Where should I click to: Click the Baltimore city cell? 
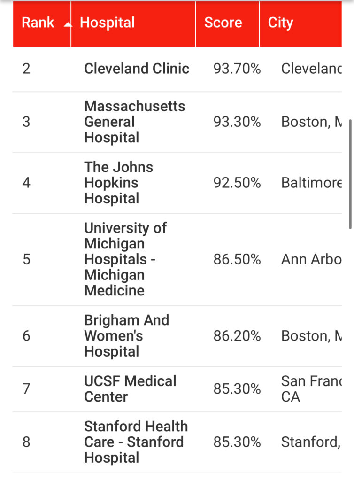[x=311, y=183]
